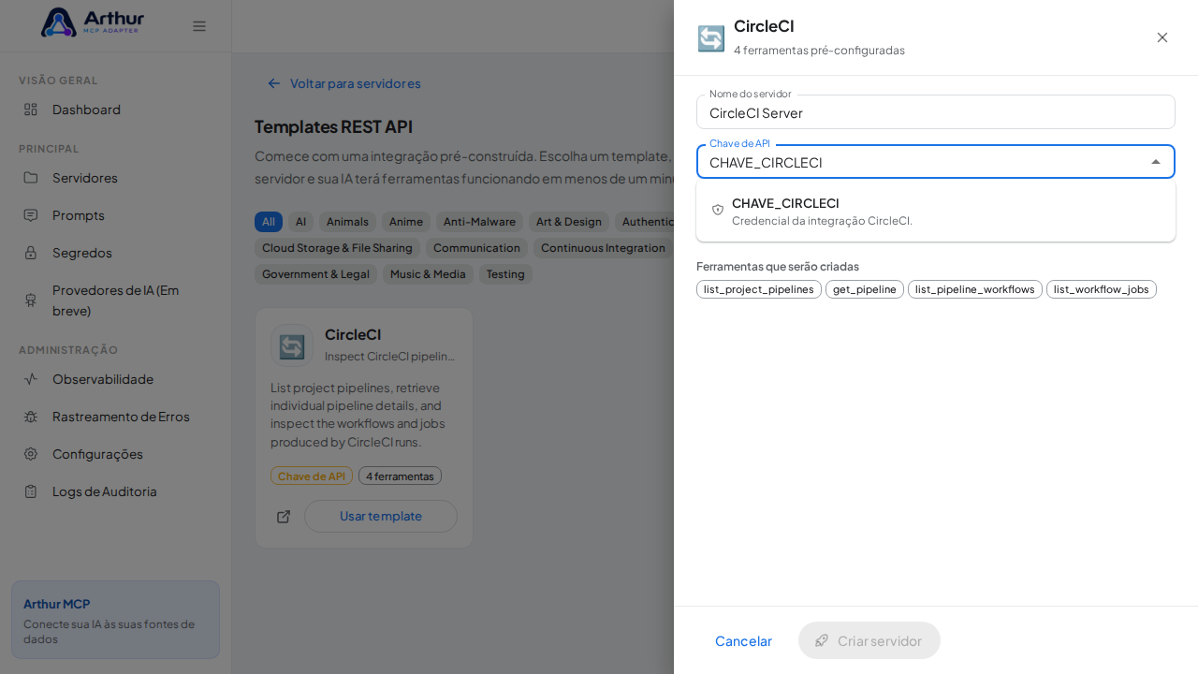Click the get_pipeline tool chip
The image size is (1198, 674).
865,289
